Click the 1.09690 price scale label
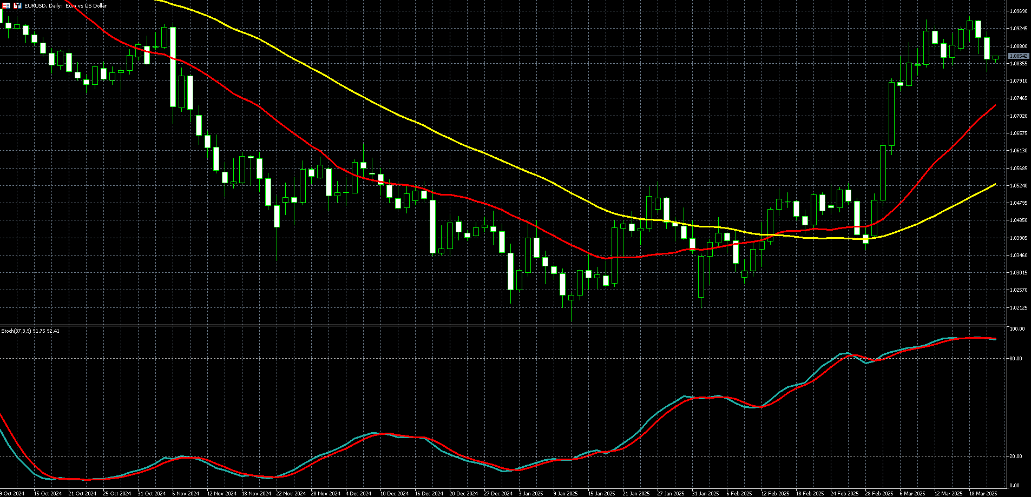1031x497 pixels. click(1019, 11)
